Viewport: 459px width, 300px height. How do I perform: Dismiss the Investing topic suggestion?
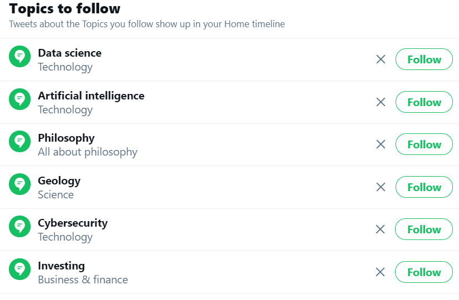pos(381,272)
